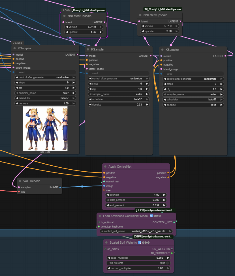
Task: Increase strength in Apply ControlNet
Action: pyautogui.click(x=164, y=195)
